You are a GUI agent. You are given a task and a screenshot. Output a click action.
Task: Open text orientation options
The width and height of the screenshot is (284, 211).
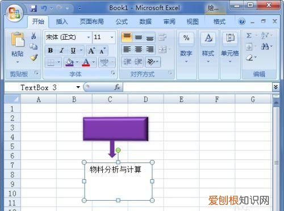tap(153, 62)
